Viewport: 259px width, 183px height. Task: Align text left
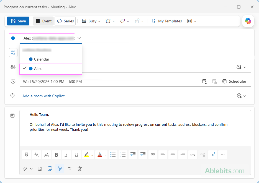[x=163, y=155]
